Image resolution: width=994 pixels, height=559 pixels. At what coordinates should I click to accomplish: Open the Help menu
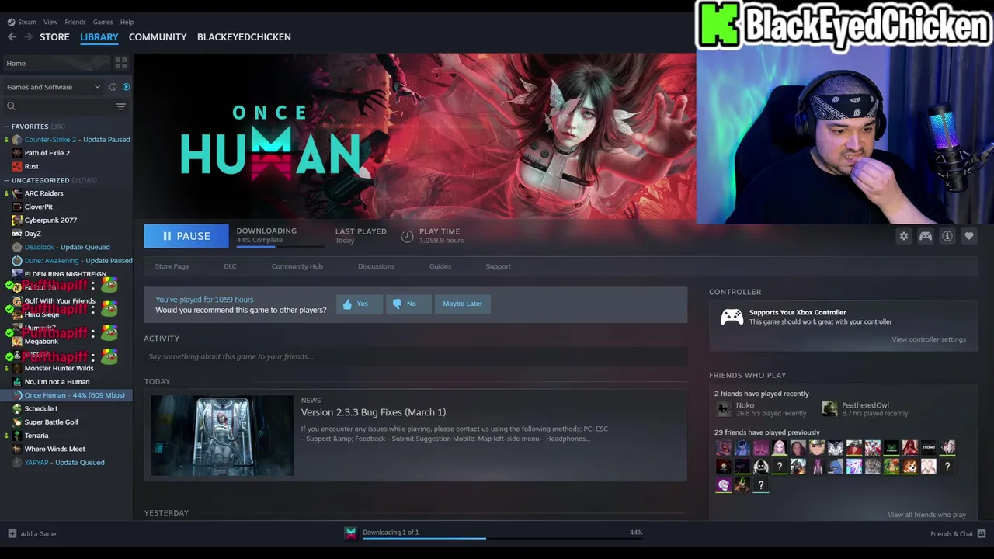127,22
